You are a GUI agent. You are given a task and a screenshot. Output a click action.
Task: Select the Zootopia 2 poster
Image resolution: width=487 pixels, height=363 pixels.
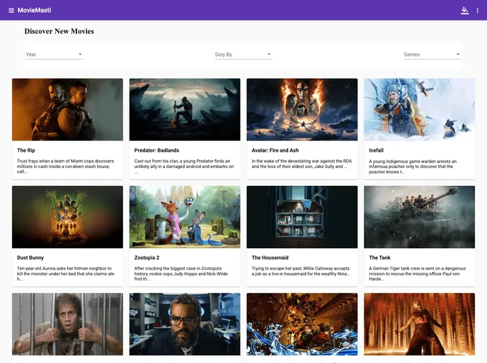pos(185,217)
